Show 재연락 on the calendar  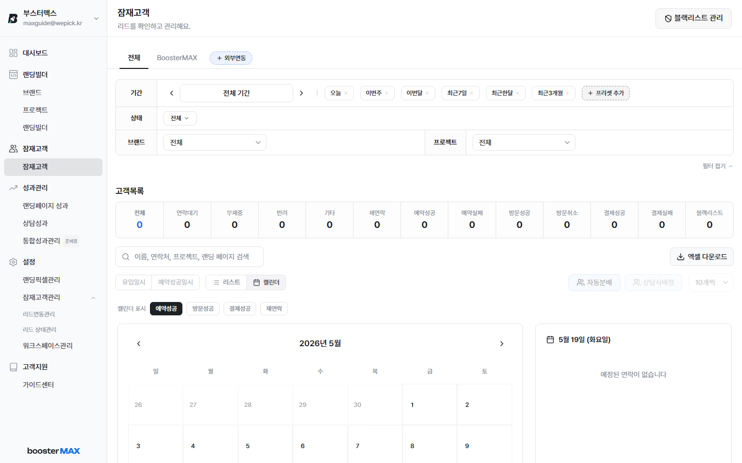click(274, 309)
